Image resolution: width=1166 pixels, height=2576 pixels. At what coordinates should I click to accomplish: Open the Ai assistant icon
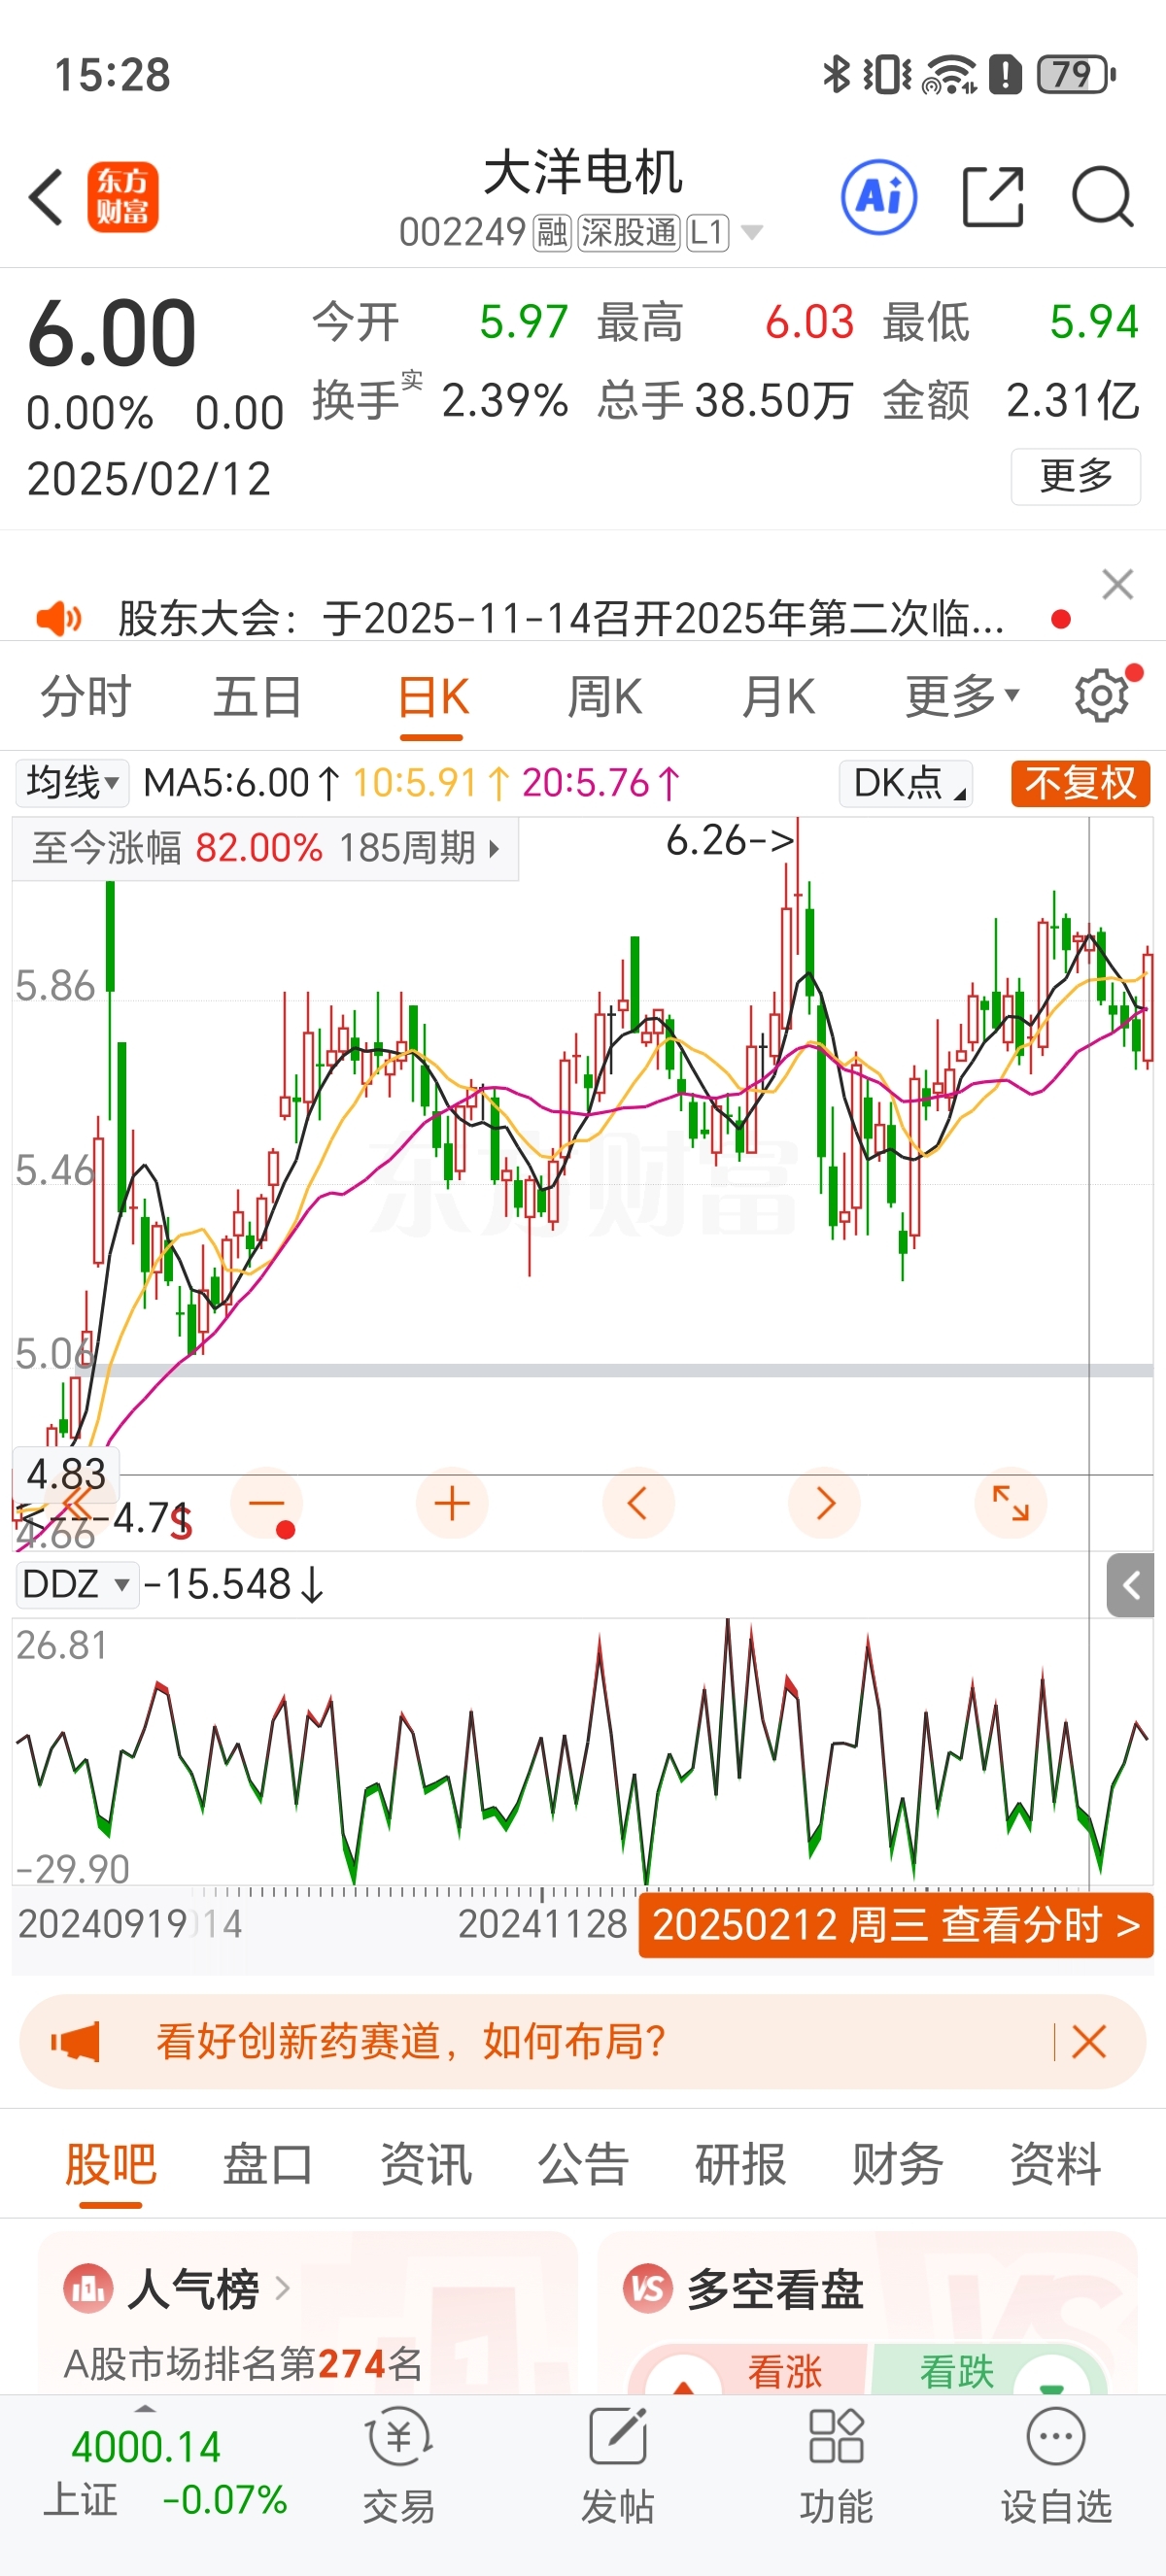[879, 197]
